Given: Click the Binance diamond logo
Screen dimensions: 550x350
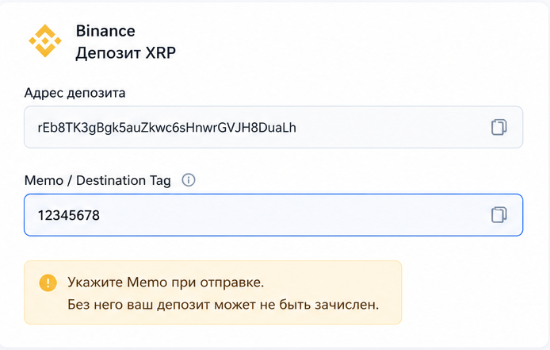Looking at the screenshot, I should coord(45,40).
